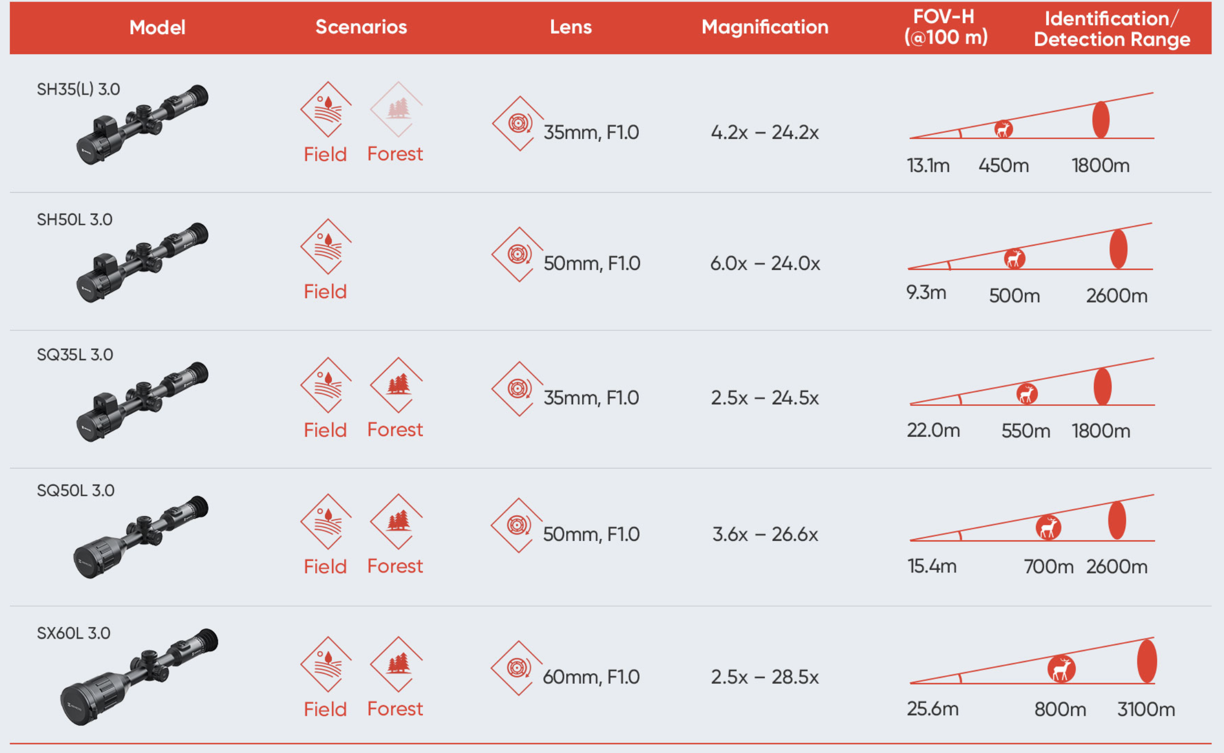Click the SH35(L) 3.0 scope image
Viewport: 1224px width, 753px height.
[142, 125]
